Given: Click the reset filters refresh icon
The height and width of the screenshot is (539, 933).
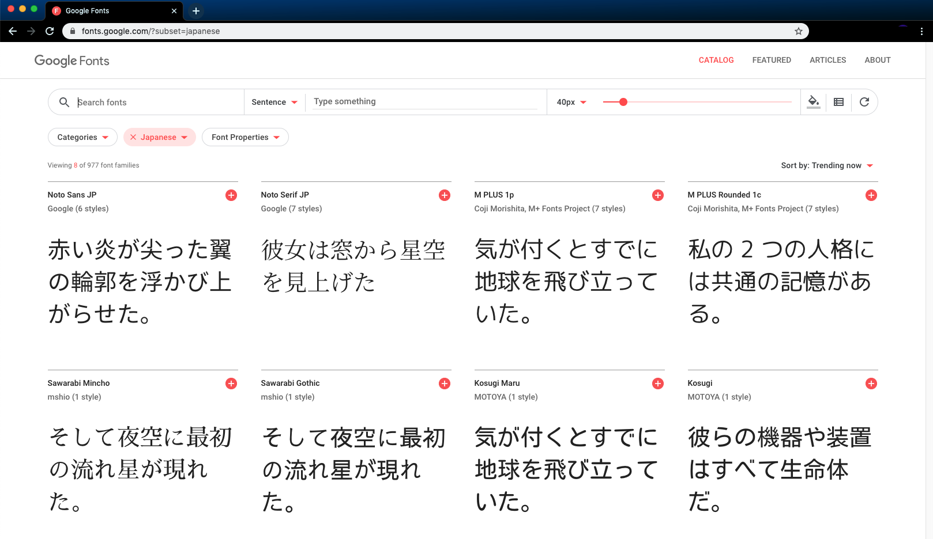Looking at the screenshot, I should pos(864,102).
